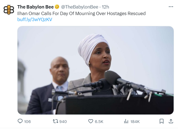Click the 184K views count
The height and width of the screenshot is (129, 178).
pos(135,122)
